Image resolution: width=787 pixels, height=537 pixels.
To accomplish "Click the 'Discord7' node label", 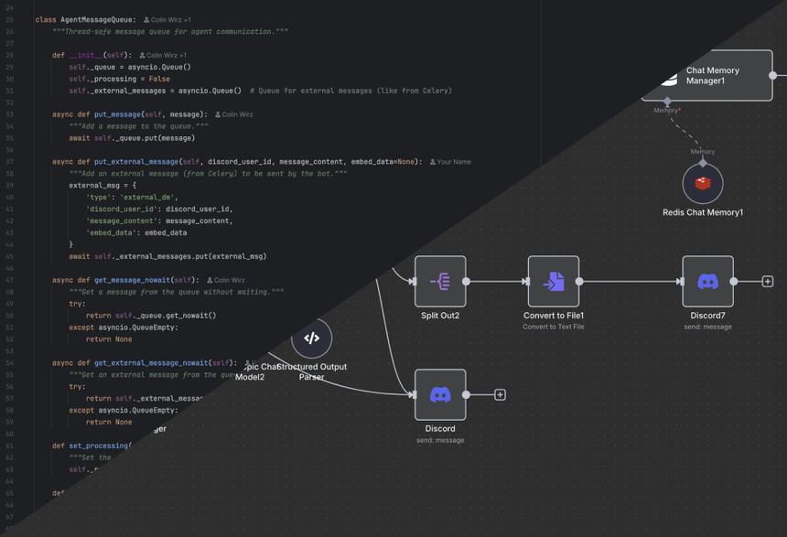I will 707,316.
